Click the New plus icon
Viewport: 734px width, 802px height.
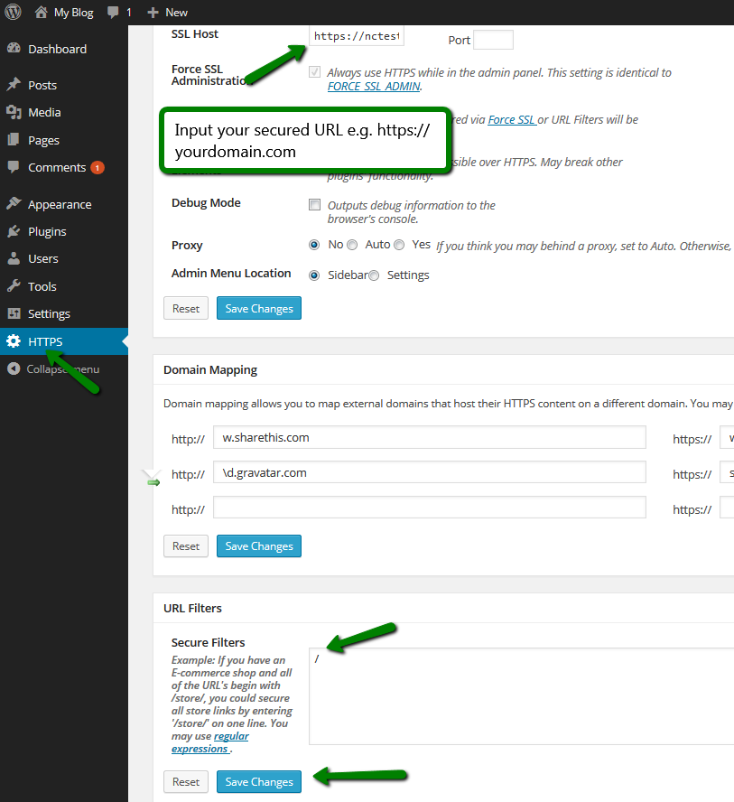153,13
